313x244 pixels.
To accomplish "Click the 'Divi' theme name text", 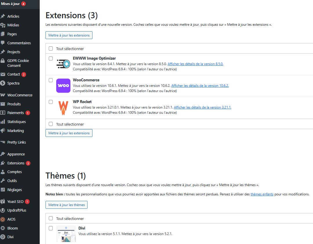I will coord(82,228).
